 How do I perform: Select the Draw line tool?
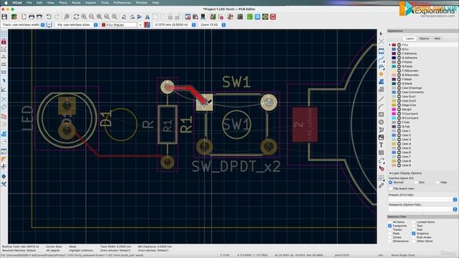(381, 100)
